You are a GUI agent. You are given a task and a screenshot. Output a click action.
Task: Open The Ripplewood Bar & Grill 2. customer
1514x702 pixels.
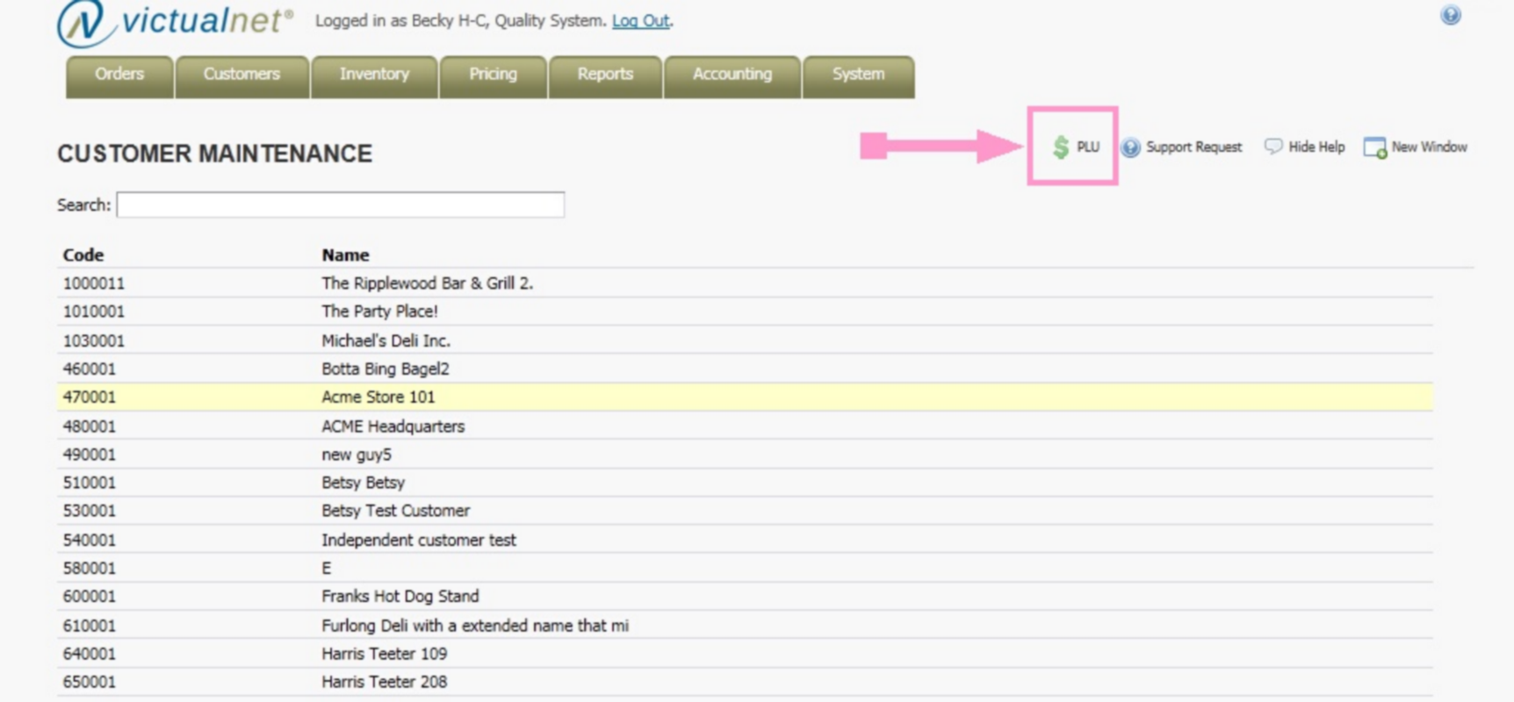click(427, 283)
